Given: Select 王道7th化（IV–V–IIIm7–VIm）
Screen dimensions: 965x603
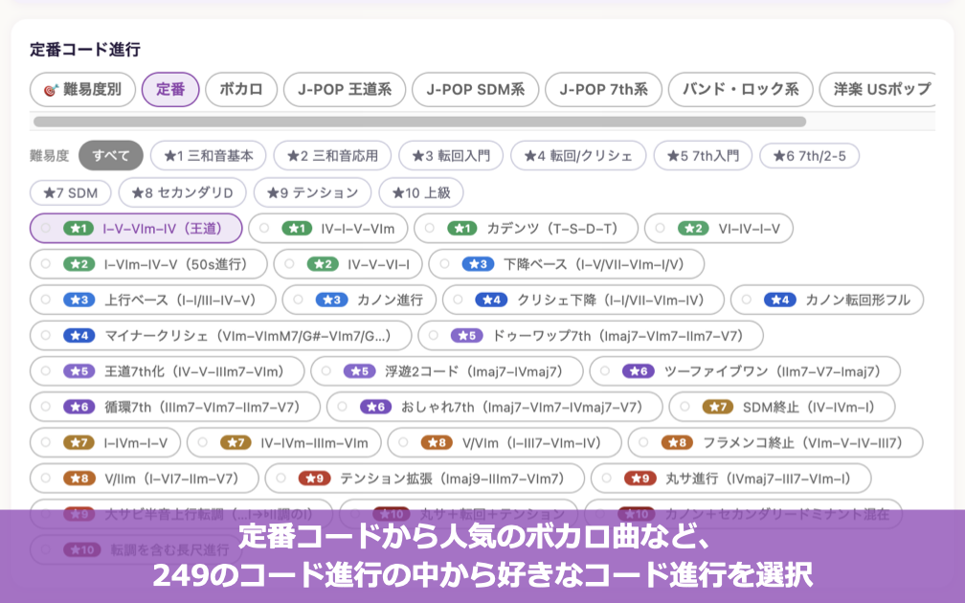Looking at the screenshot, I should click(167, 371).
